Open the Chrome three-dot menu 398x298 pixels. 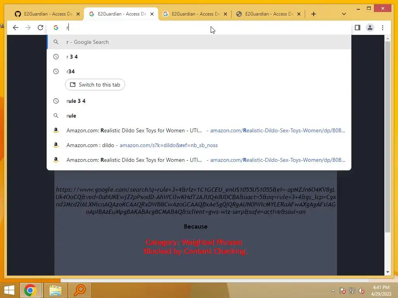[382, 28]
